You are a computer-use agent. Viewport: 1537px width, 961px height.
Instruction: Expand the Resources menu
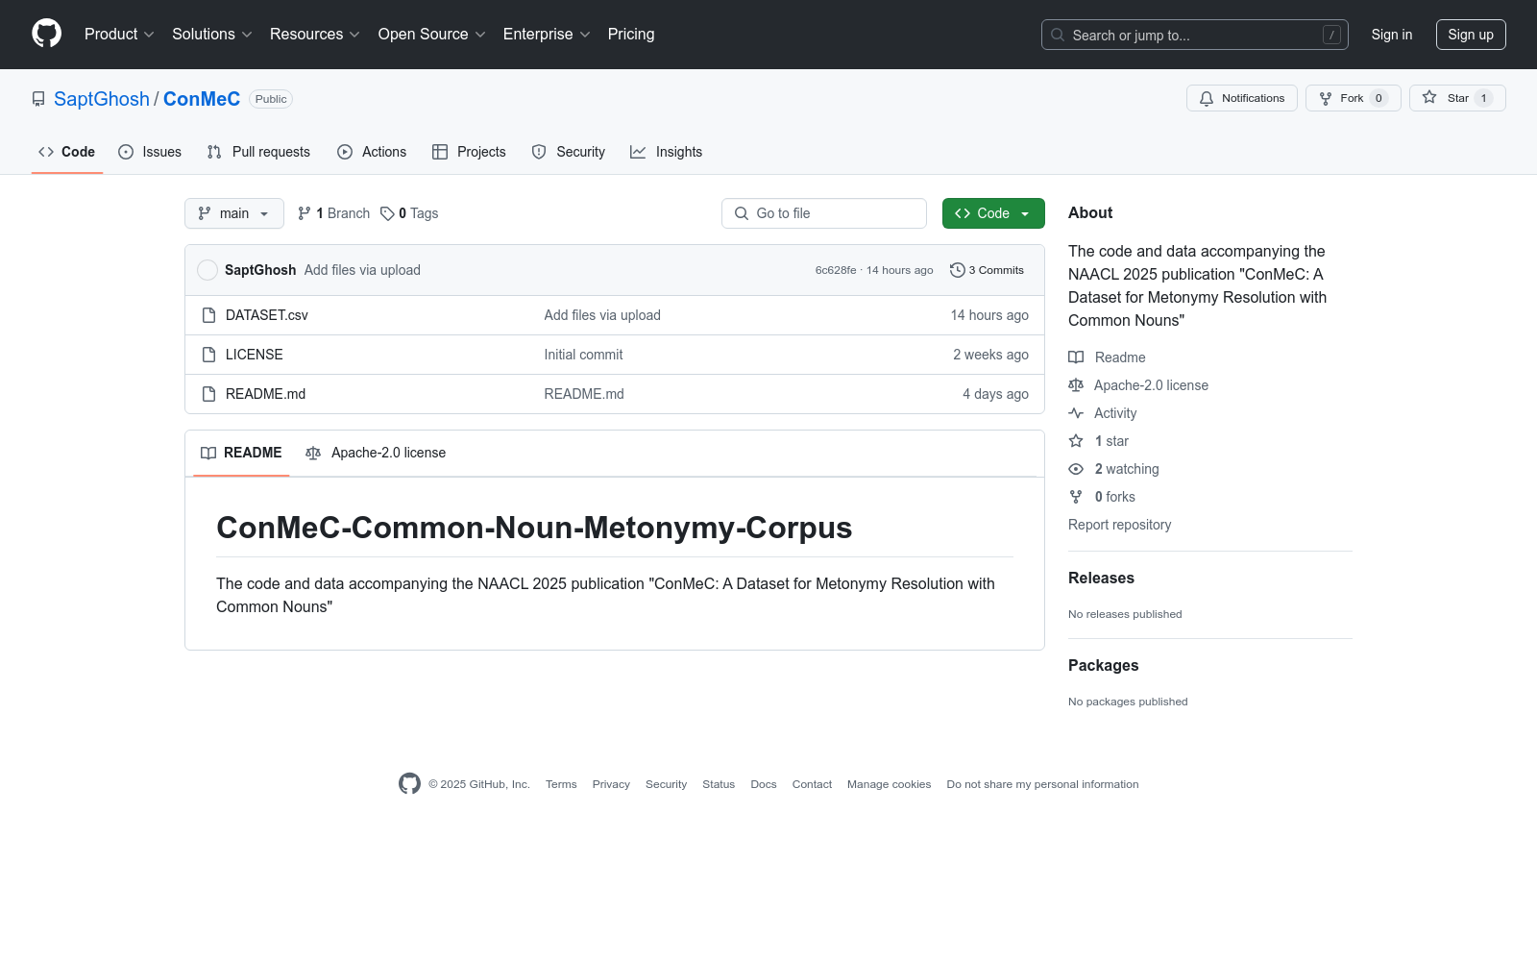coord(315,34)
